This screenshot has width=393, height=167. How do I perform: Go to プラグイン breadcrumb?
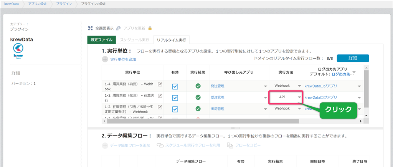[63, 4]
